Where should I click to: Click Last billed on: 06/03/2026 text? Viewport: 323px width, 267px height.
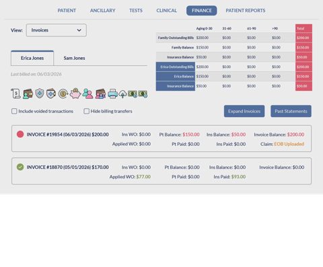coord(36,74)
